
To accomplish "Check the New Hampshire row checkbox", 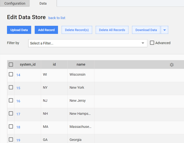I will click(11, 113).
